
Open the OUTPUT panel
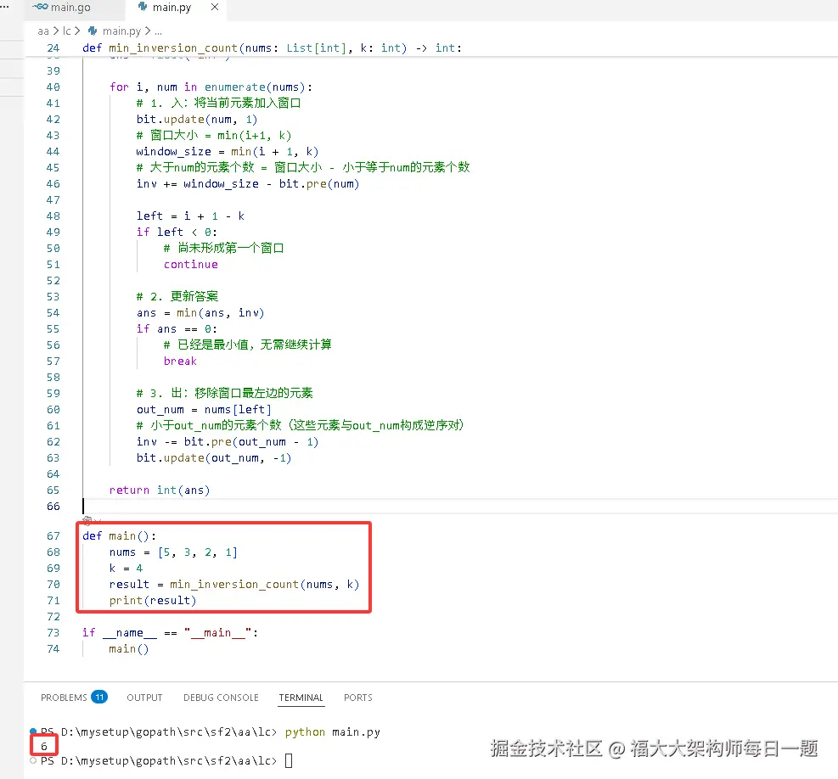coord(143,697)
